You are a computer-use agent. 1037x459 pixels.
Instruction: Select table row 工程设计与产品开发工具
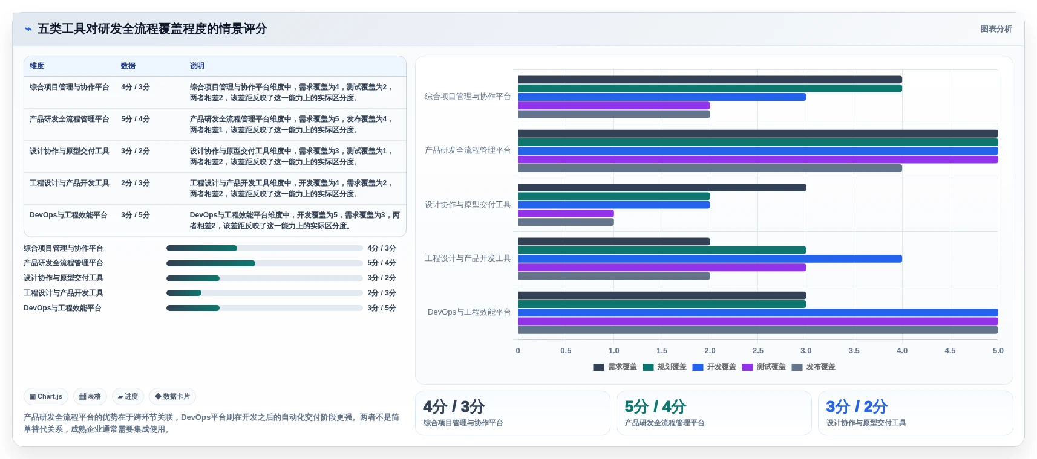[x=215, y=188]
